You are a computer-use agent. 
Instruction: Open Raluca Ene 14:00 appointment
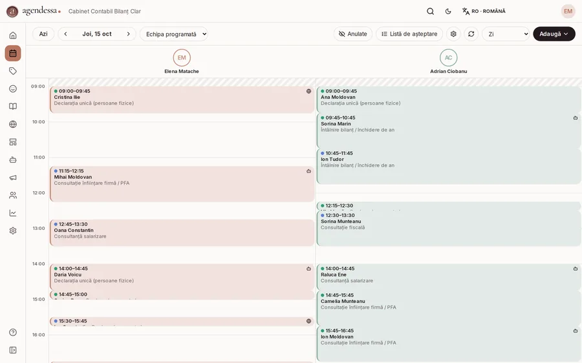[449, 276]
